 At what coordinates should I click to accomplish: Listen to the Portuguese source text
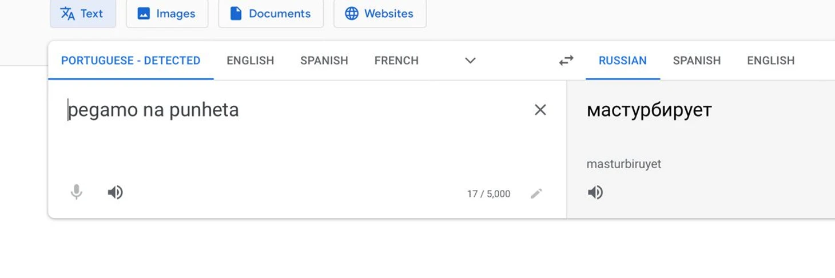(x=115, y=192)
